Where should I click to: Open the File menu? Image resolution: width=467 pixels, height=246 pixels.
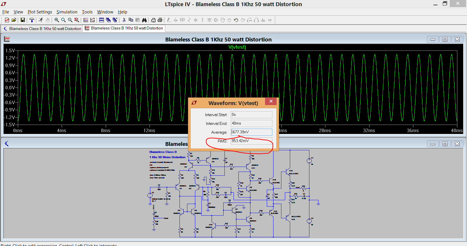tap(6, 12)
